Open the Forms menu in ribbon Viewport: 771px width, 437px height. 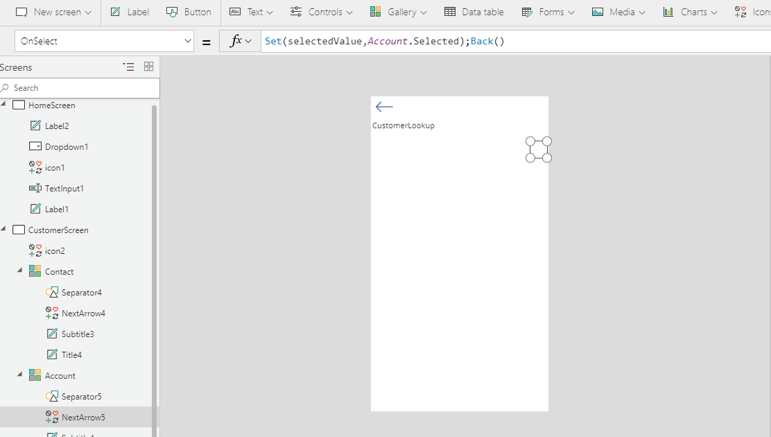pyautogui.click(x=548, y=12)
